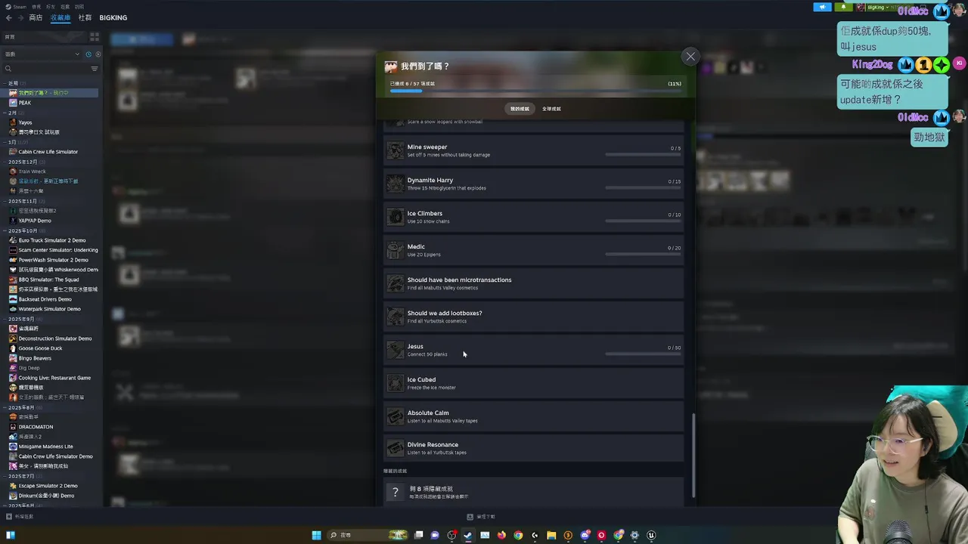Close the achievements dialog
The width and height of the screenshot is (968, 544).
pos(690,57)
